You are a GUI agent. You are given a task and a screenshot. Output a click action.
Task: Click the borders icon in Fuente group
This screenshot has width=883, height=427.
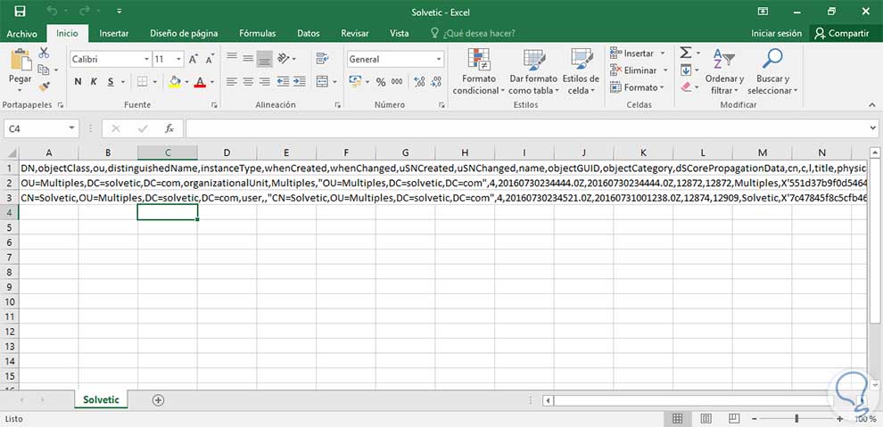click(x=143, y=82)
